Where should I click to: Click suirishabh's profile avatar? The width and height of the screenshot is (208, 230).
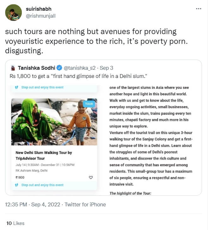click(x=14, y=13)
